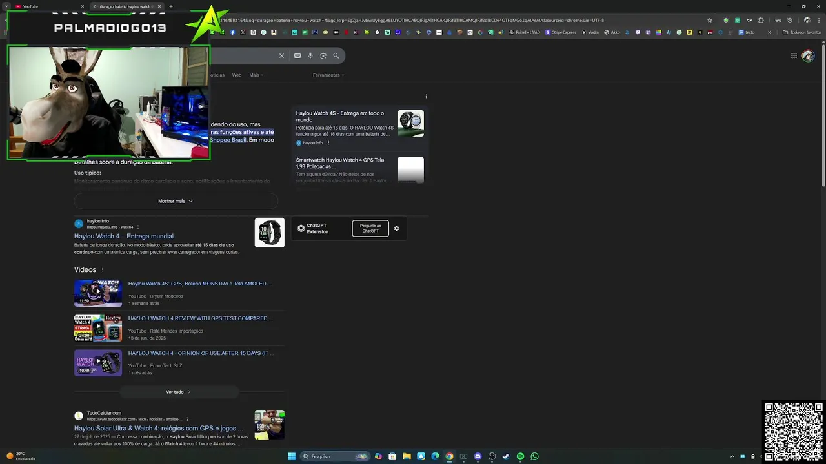Open three-dot menu above the Haylou Watch 4S card

coord(426,97)
